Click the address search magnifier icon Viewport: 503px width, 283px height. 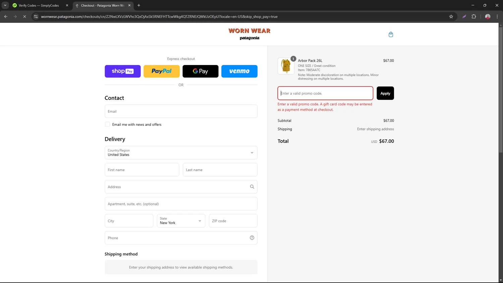click(x=252, y=187)
